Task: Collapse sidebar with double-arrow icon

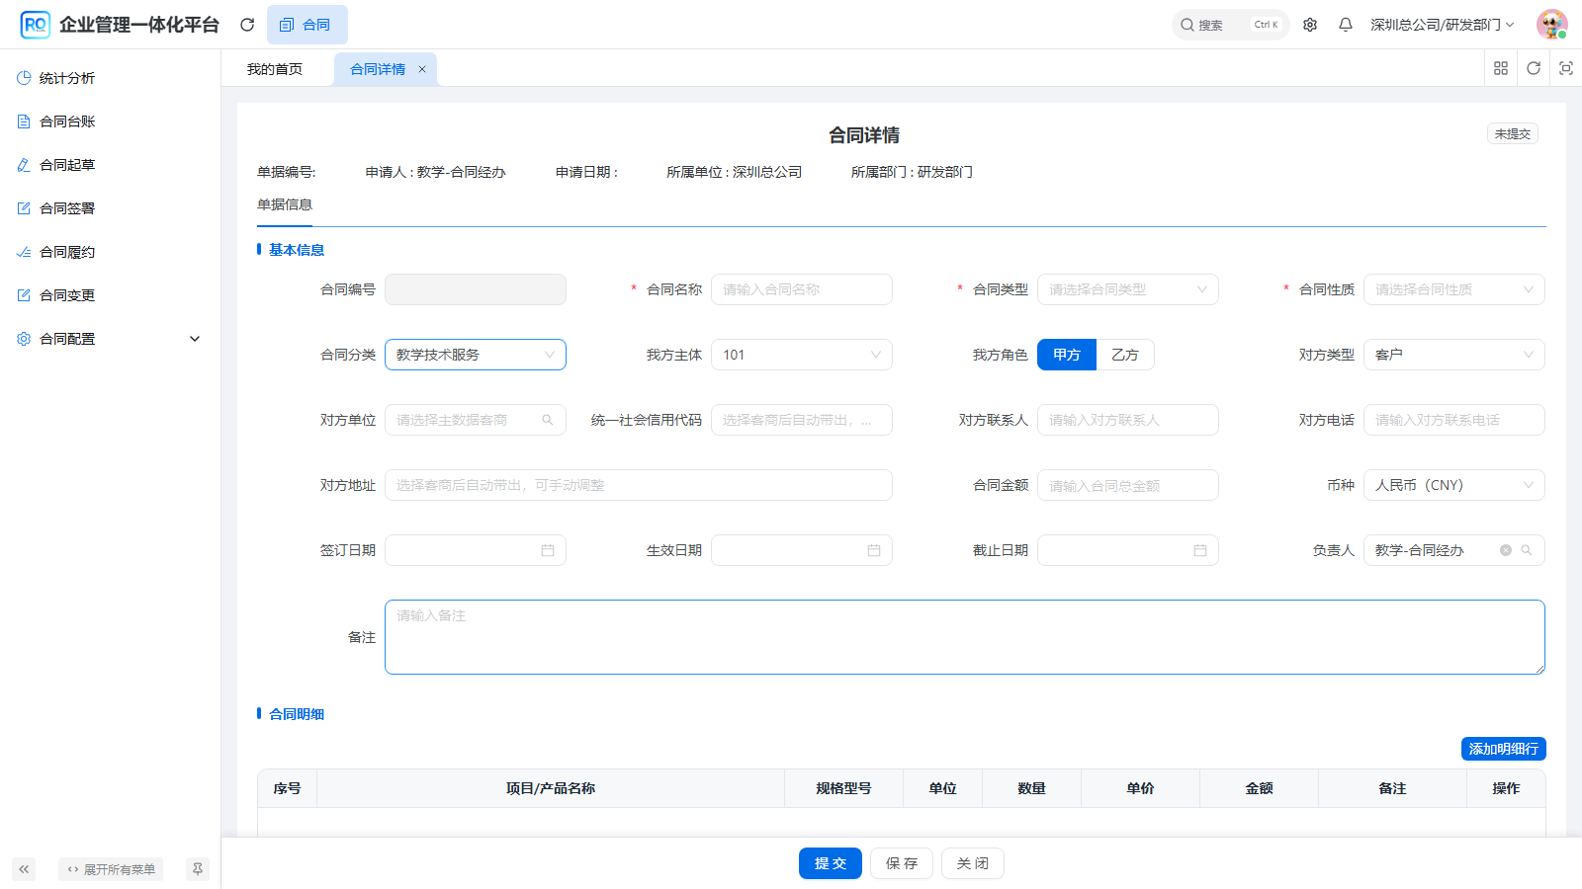Action: pos(24,869)
